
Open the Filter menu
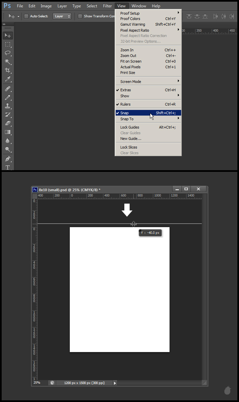tap(107, 6)
